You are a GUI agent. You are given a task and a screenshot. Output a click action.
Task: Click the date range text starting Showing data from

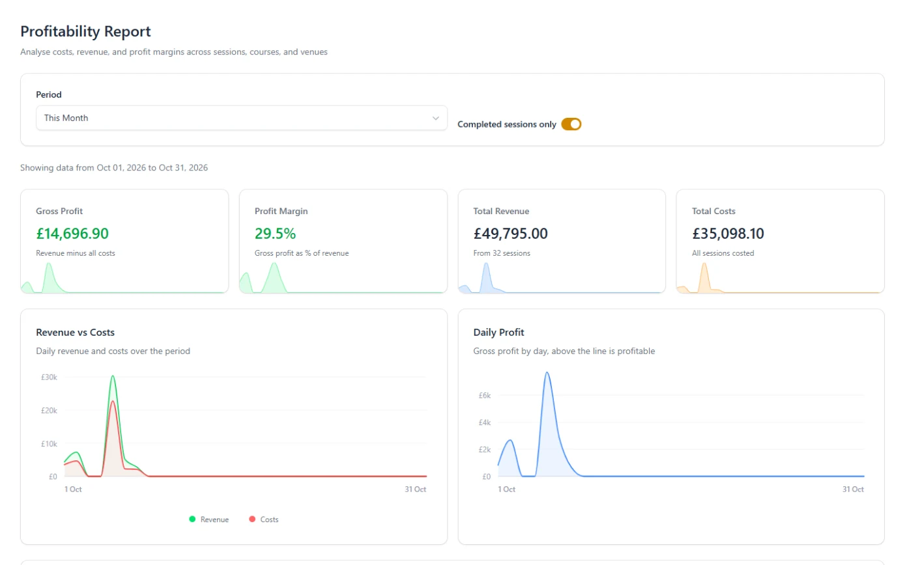(x=114, y=168)
